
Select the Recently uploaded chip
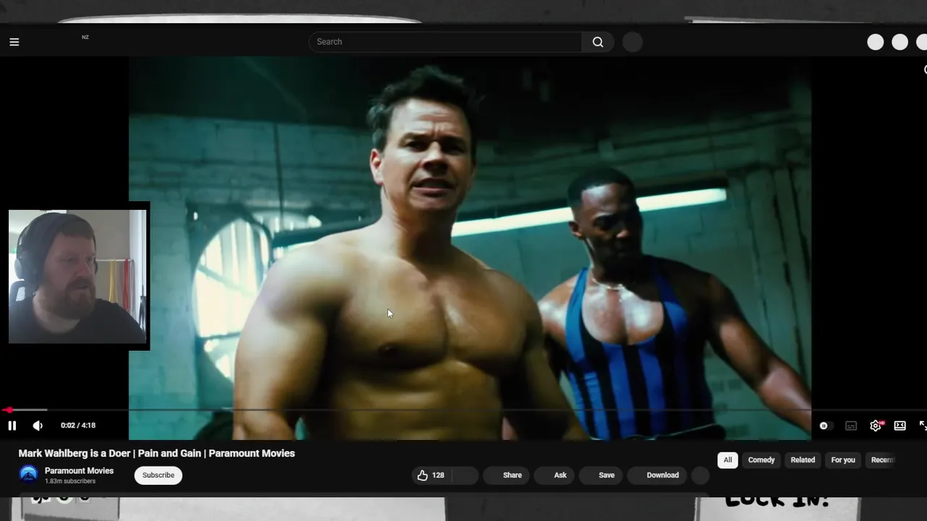coord(881,460)
